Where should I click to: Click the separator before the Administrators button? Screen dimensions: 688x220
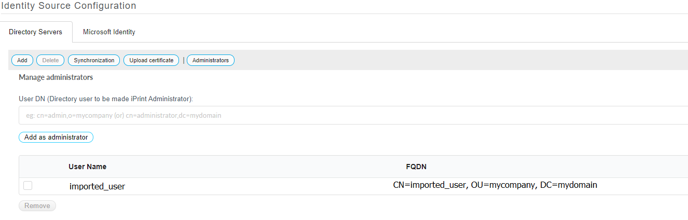click(x=183, y=60)
